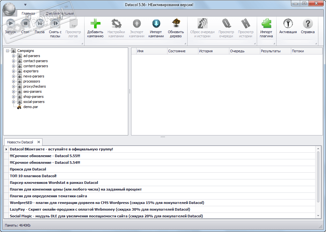Select the Новости Datacol tab
The image size is (326, 232).
click(x=20, y=142)
